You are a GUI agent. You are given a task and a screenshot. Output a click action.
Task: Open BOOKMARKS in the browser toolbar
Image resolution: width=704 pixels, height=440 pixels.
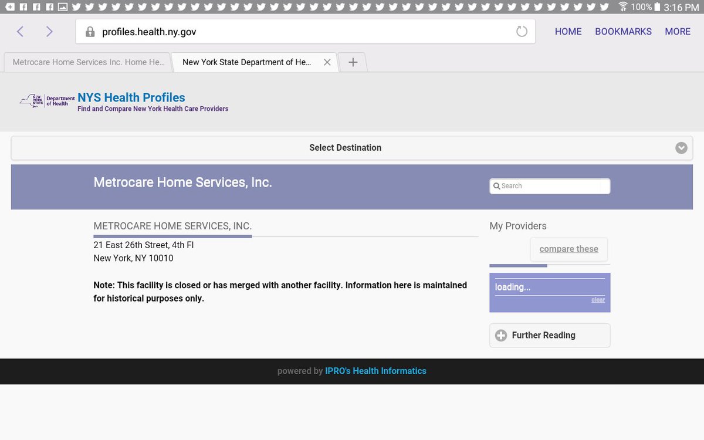tap(623, 32)
